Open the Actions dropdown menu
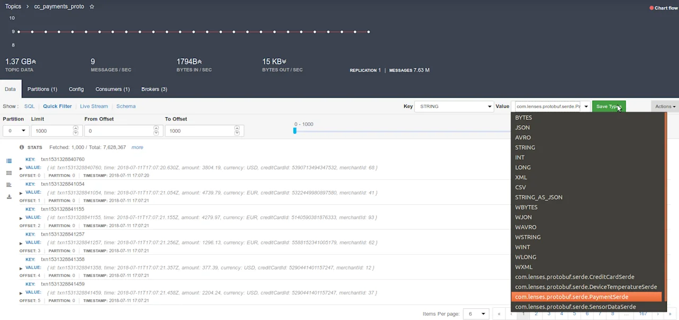The height and width of the screenshot is (320, 679). (x=665, y=106)
